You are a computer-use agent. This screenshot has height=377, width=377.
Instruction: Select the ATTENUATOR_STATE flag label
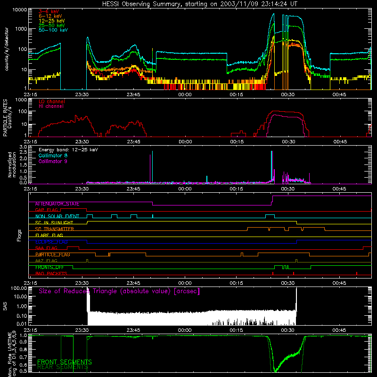[x=57, y=204]
